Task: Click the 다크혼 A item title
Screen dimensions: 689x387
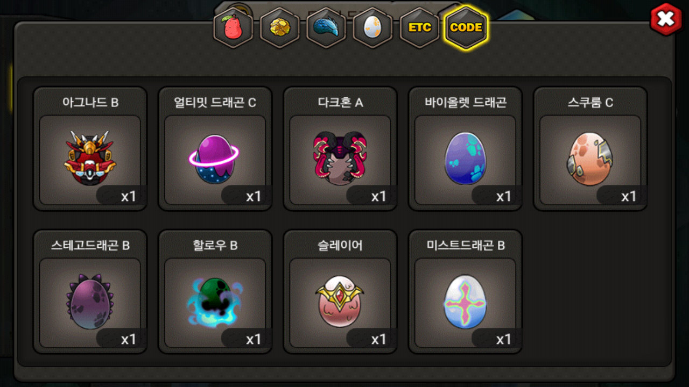Action: (340, 103)
